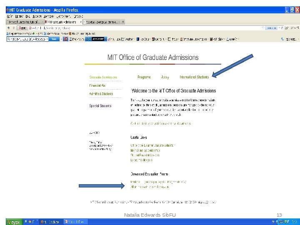Open the toolbar search field dropdown arrow
The image size is (300, 225).
[x=47, y=39]
